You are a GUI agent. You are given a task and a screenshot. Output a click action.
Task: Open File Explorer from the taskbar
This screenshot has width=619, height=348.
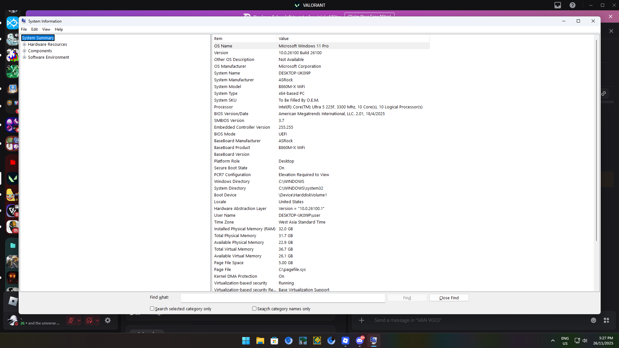click(260, 341)
